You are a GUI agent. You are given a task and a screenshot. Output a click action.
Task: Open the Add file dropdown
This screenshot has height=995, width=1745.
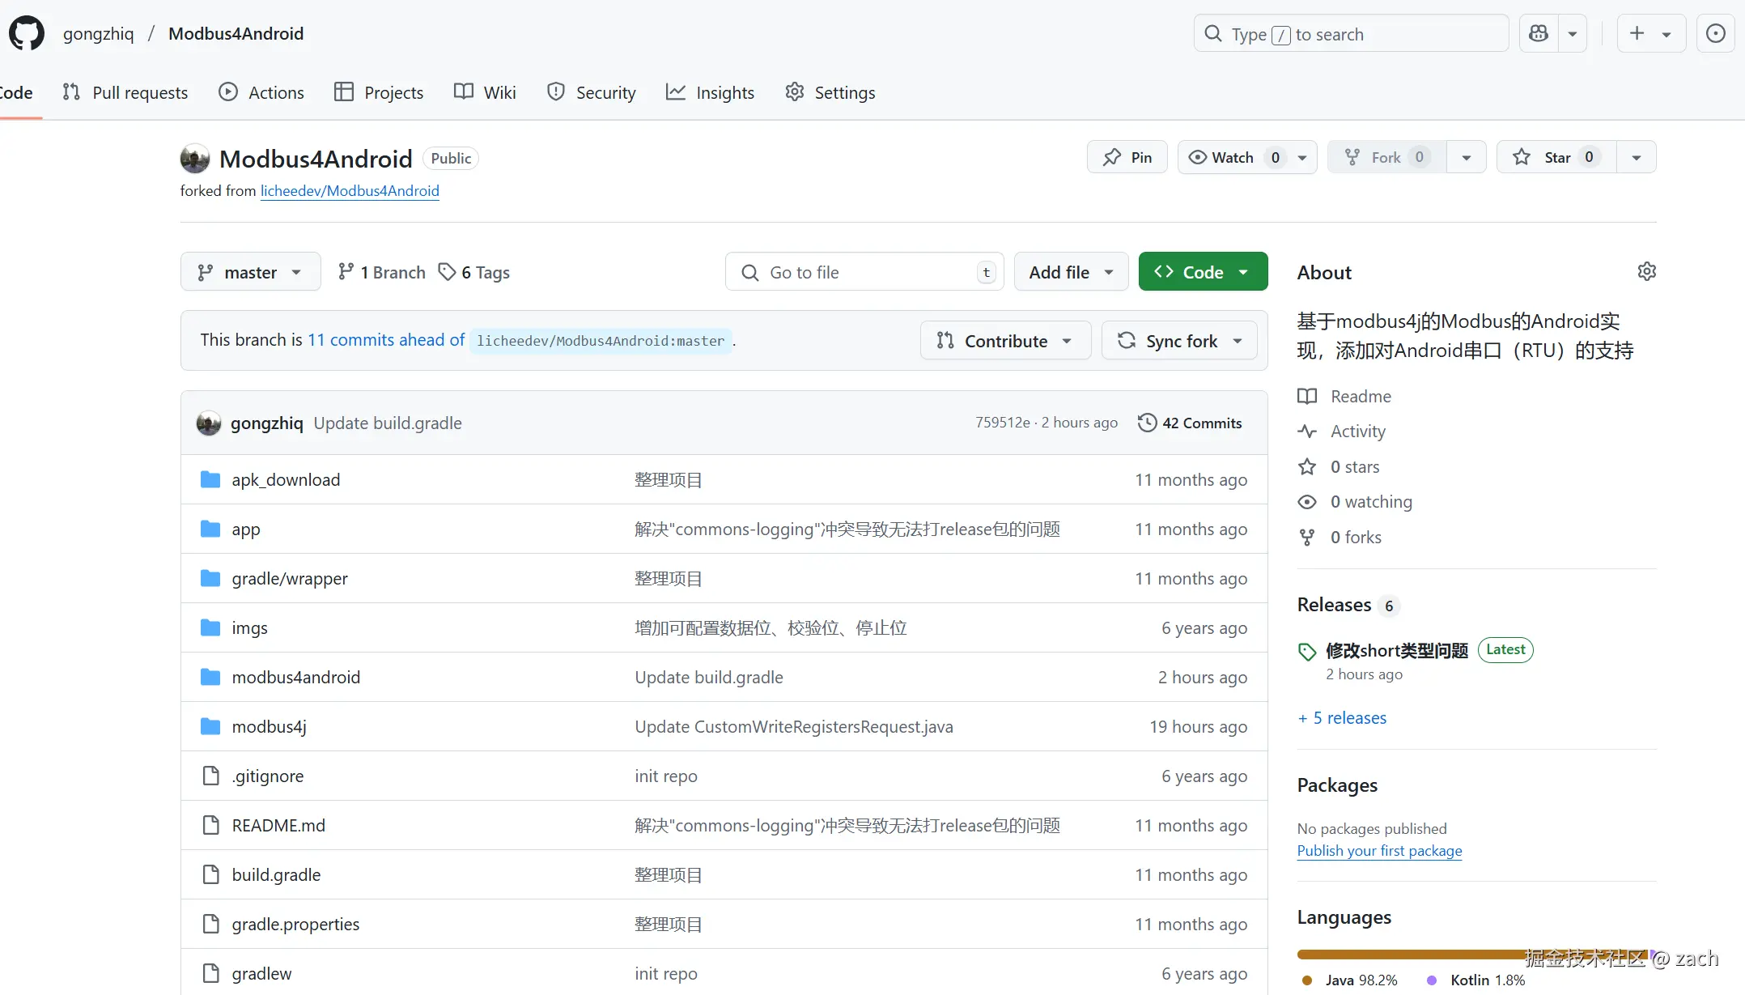(x=1071, y=272)
